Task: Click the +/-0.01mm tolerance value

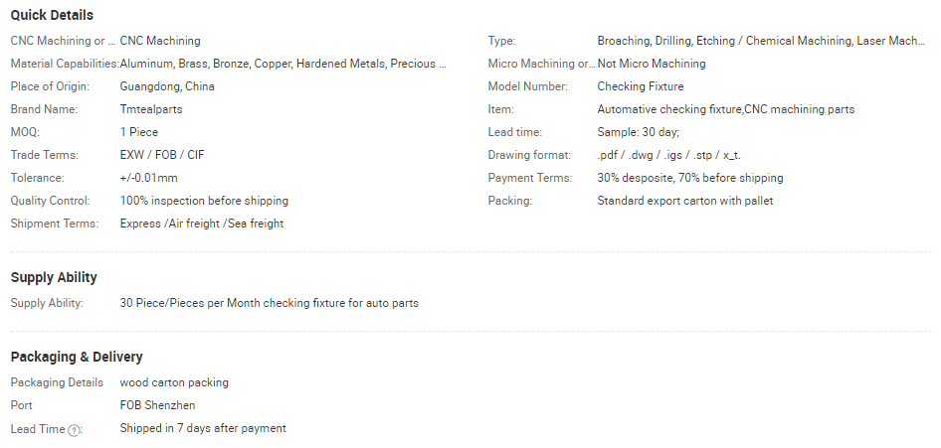Action: (x=149, y=178)
